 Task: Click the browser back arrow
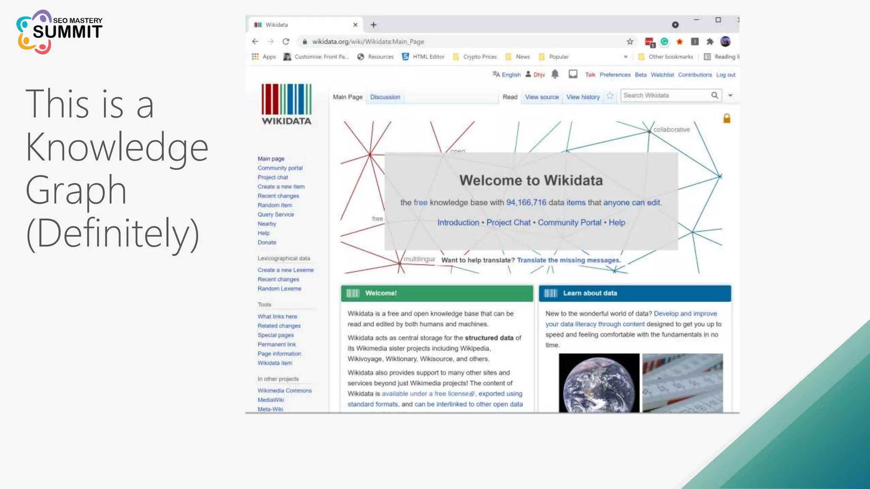tap(255, 42)
